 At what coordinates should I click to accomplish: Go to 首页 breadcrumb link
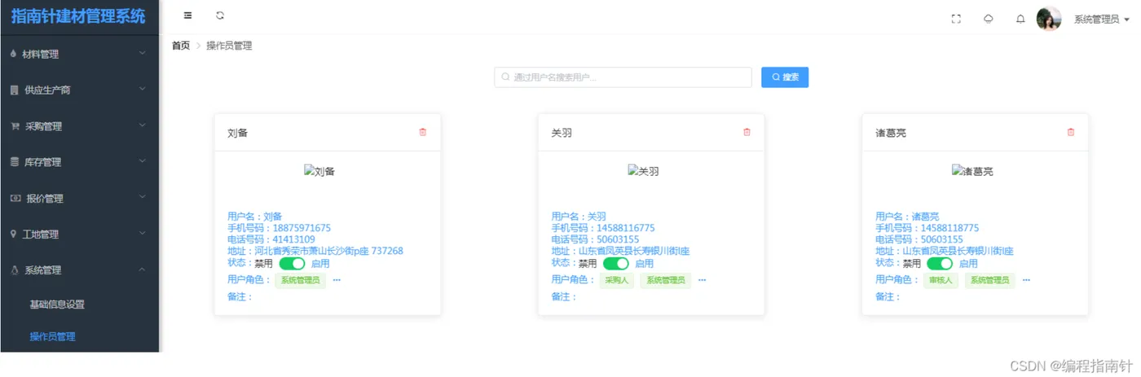(x=181, y=46)
